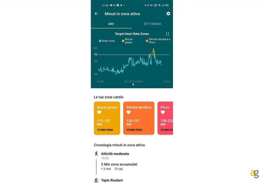
Task: Switch to the DAY tab
Action: coord(111,24)
